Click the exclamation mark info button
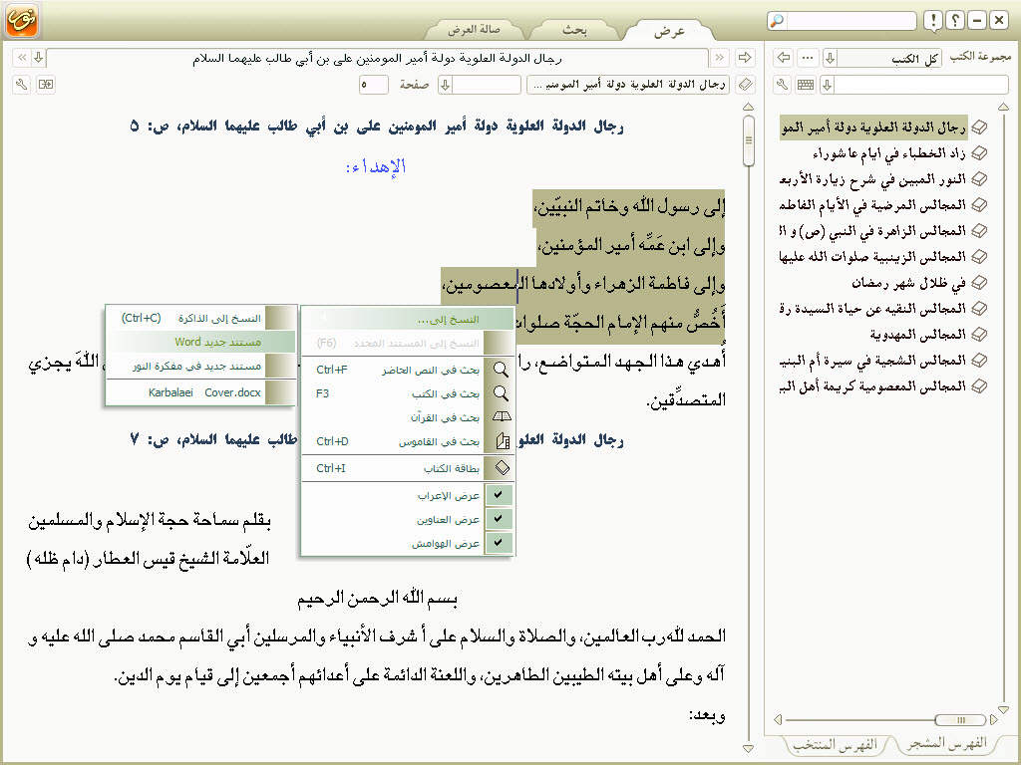1021x765 pixels. pos(932,21)
